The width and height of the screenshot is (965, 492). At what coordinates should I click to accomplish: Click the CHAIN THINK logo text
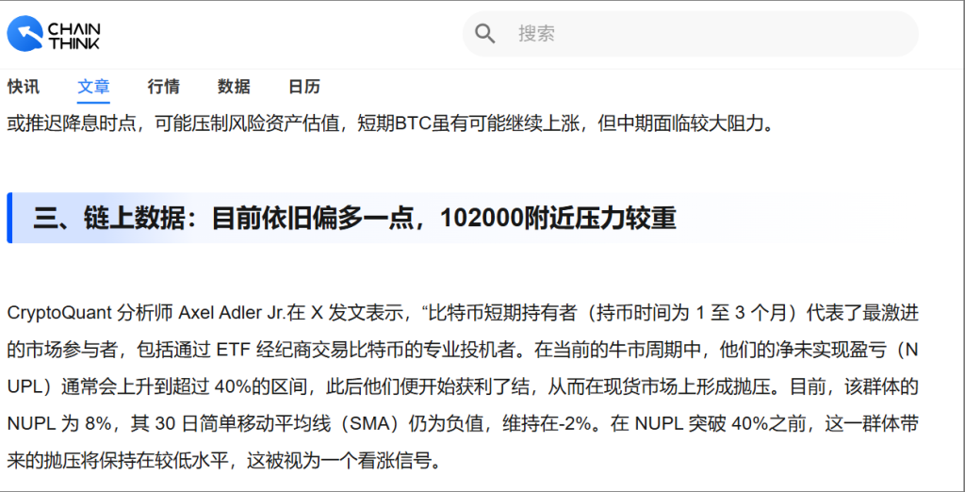click(74, 36)
